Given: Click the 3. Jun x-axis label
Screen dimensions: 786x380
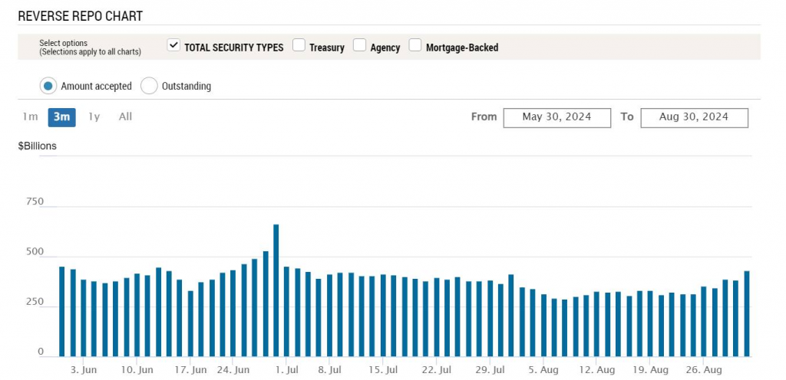Looking at the screenshot, I should [83, 369].
